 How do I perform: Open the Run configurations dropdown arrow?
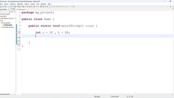pyautogui.click(x=17, y=7)
